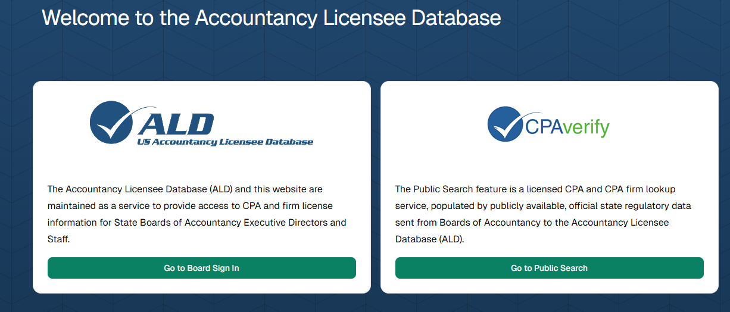Click the ALD checkmark circle logo icon
730x312 pixels.
pos(111,121)
